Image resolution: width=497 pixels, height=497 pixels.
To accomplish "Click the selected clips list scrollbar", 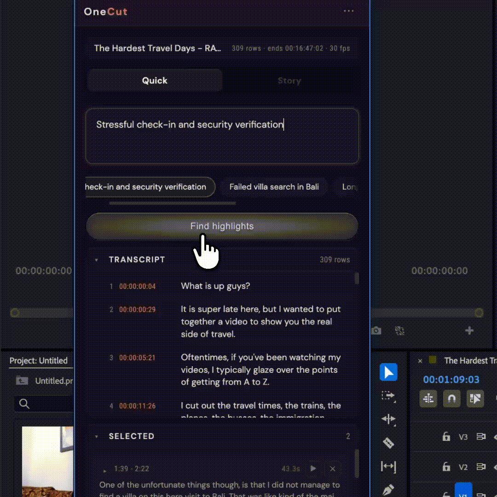I will tap(357, 463).
